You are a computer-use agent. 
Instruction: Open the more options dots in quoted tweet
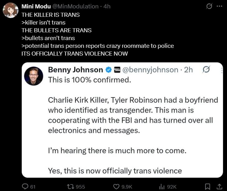click(x=222, y=70)
